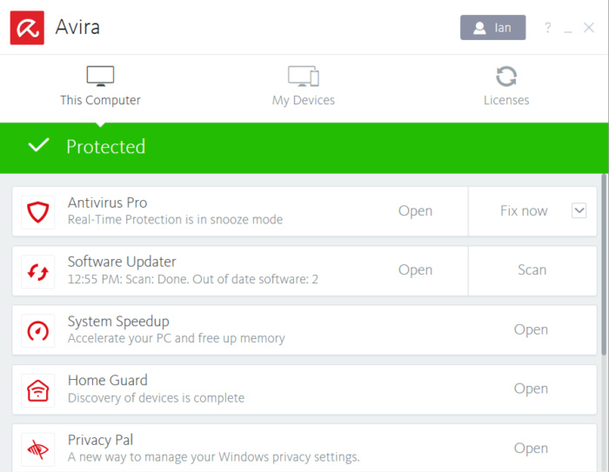Screen dimensions: 609x472
Task: Click the Protected status label
Action: point(105,147)
